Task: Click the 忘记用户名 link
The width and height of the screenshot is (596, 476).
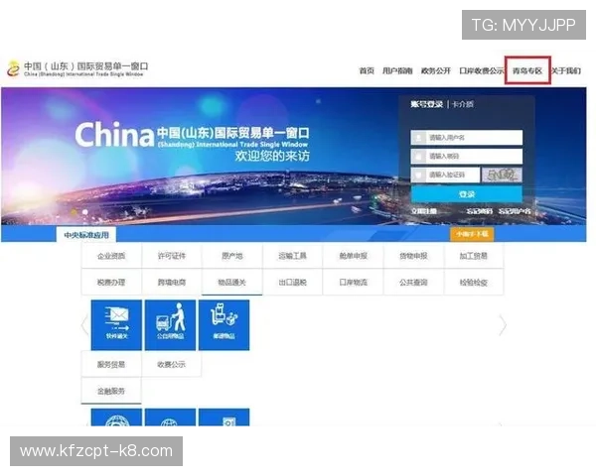Action: tap(515, 211)
